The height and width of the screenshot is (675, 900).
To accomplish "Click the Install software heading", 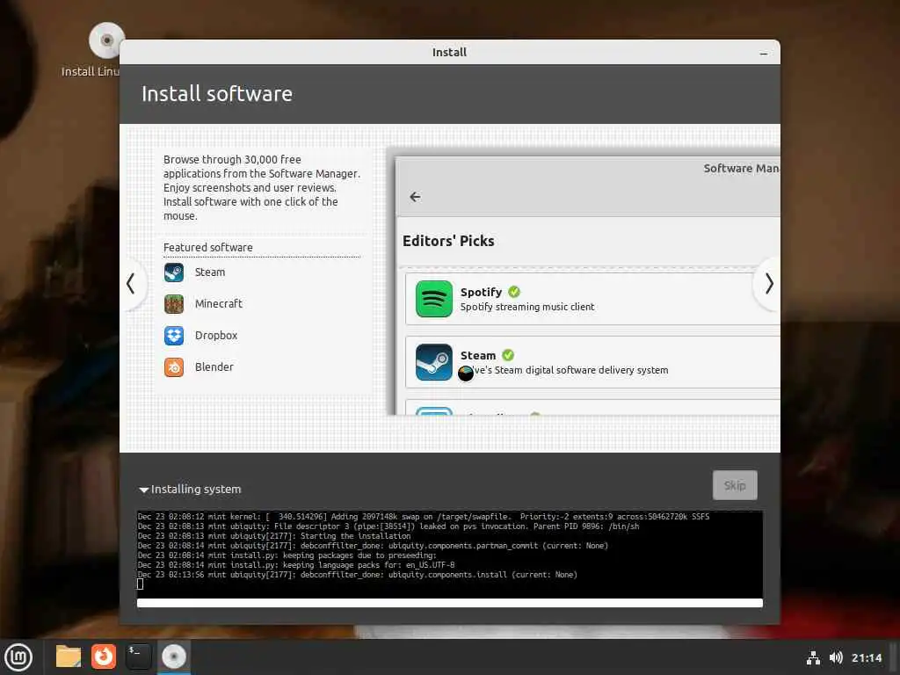I will tap(217, 93).
